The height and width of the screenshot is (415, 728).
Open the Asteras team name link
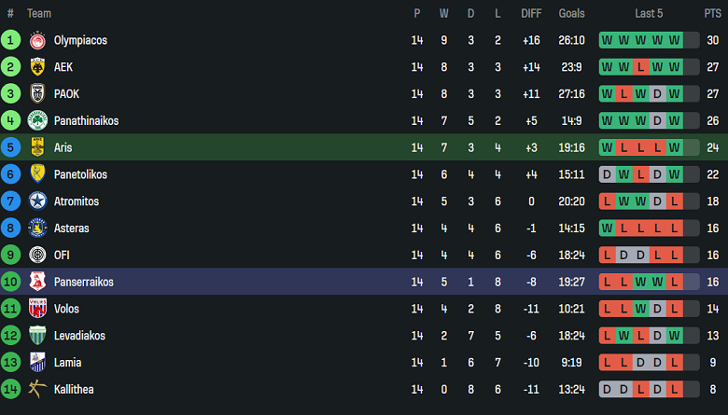point(73,228)
